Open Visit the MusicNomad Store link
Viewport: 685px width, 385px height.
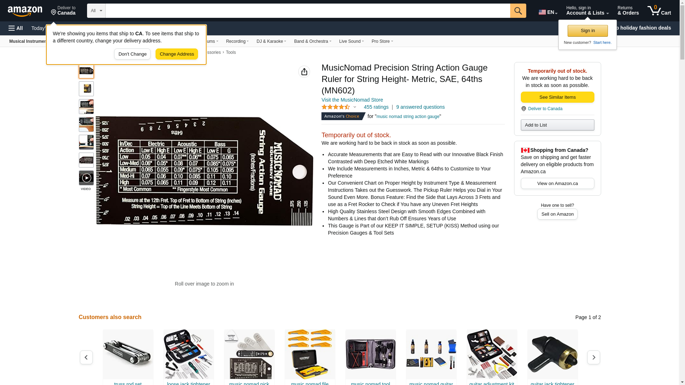click(352, 100)
